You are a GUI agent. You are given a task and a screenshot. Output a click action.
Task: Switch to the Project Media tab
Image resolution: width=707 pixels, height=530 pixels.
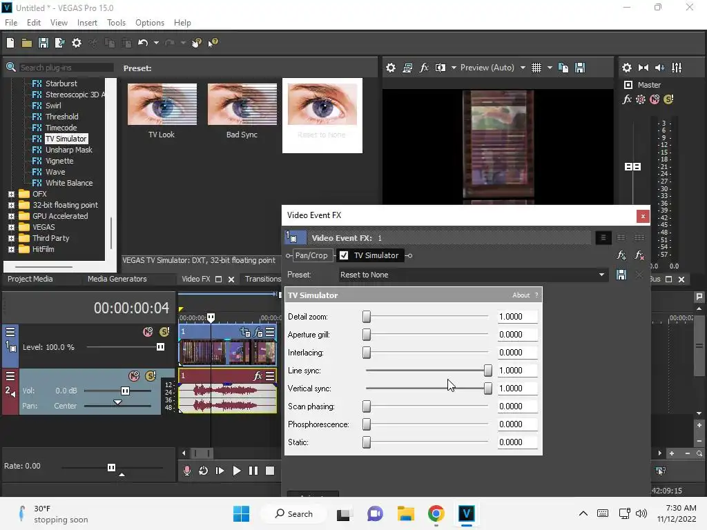30,279
